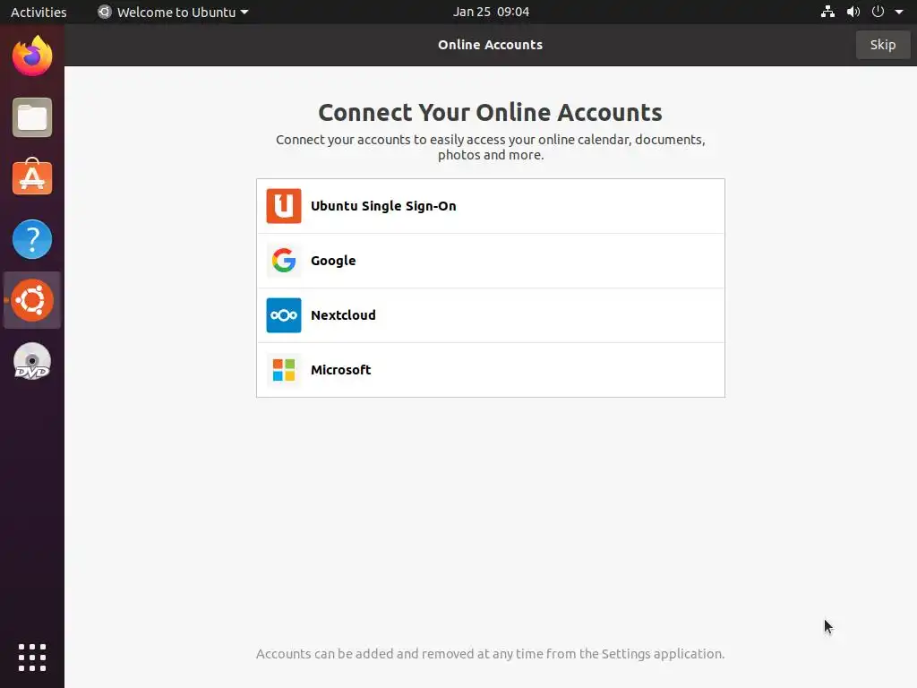Choose the Microsoft account option
Viewport: 917px width, 688px height.
click(x=491, y=370)
